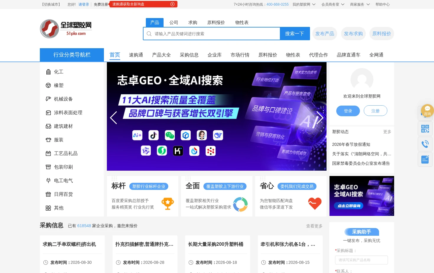Viewport: 434px width, 273px height.
Task: Click the 发布求购 button
Action: [x=353, y=34]
